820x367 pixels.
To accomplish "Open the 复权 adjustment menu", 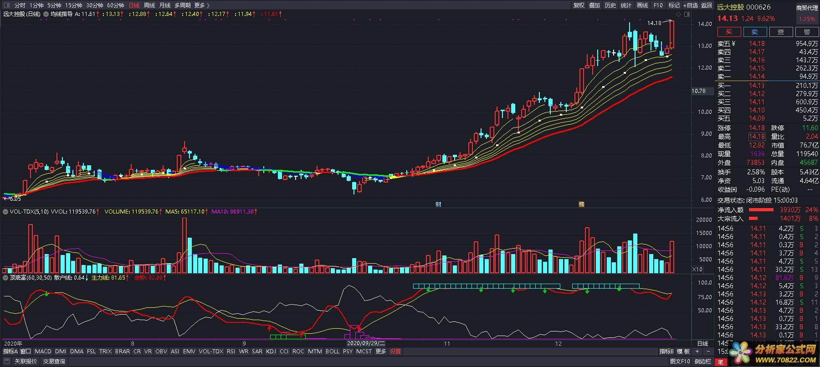I will click(579, 5).
